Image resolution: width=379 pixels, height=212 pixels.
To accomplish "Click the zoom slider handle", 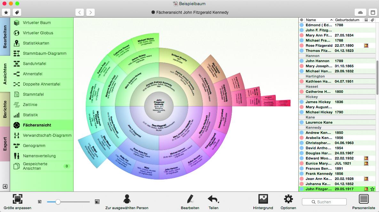I will 58,202.
